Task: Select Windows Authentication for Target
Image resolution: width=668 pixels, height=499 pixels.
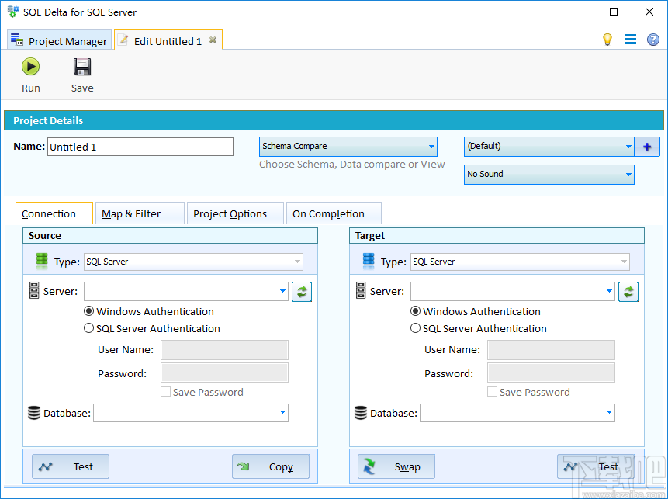Action: click(x=415, y=311)
